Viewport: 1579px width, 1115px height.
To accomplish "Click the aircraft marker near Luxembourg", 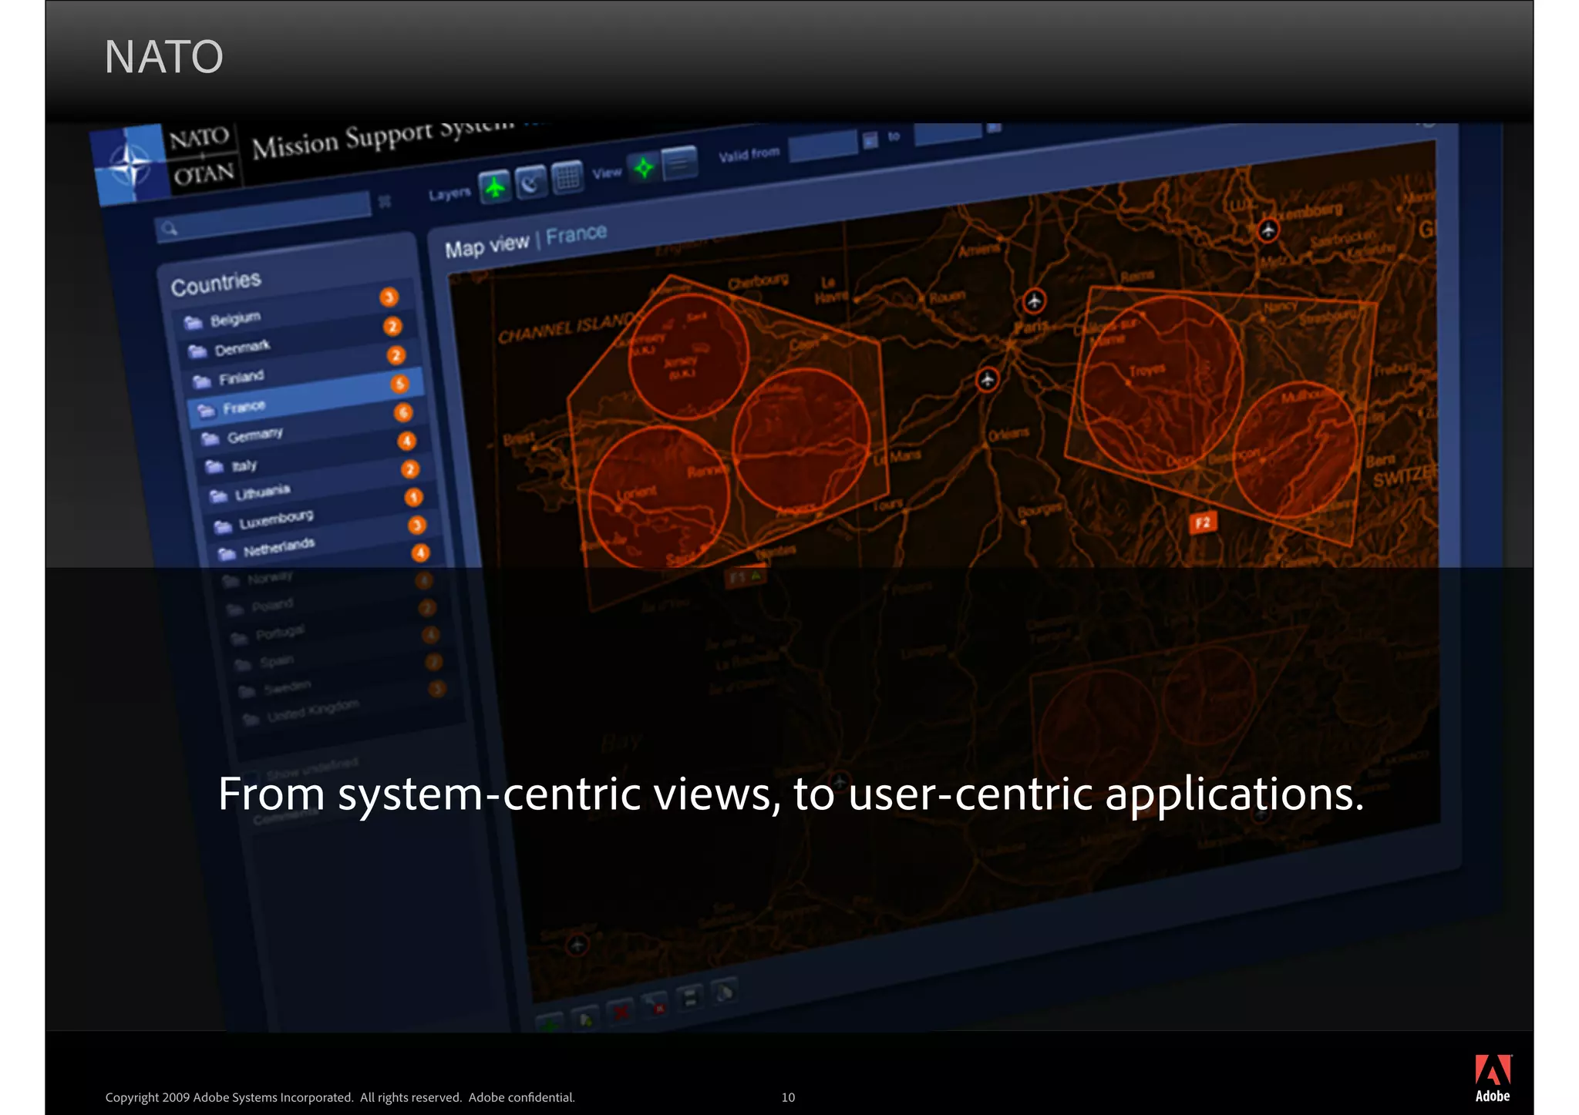I will (x=1268, y=230).
